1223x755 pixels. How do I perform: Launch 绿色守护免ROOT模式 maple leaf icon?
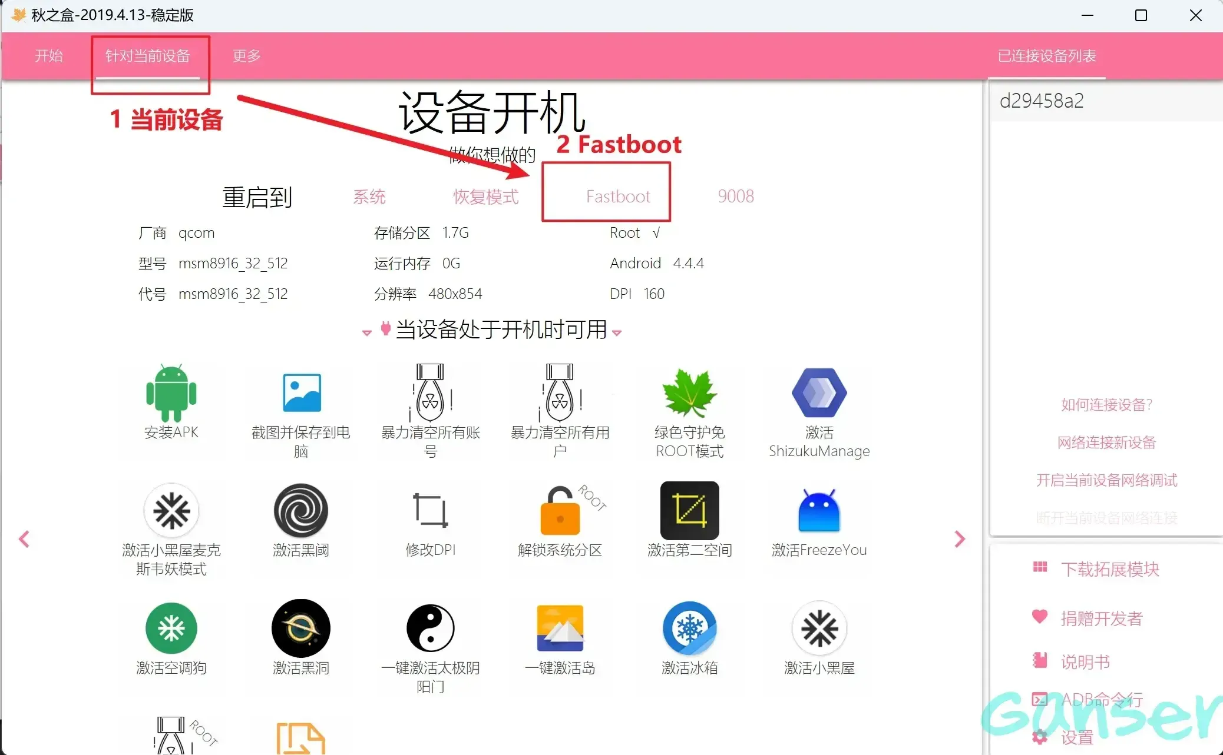pyautogui.click(x=689, y=393)
